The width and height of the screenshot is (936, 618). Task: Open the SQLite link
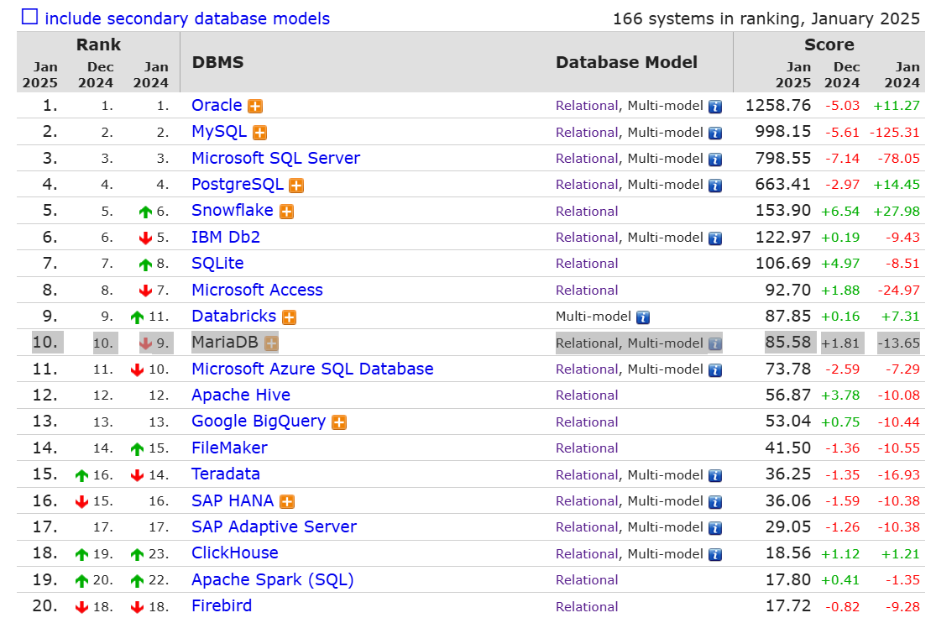[217, 264]
